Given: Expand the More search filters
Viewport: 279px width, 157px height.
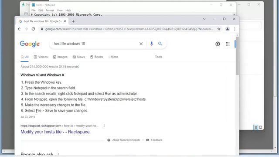Looking at the screenshot, I should (113, 57).
